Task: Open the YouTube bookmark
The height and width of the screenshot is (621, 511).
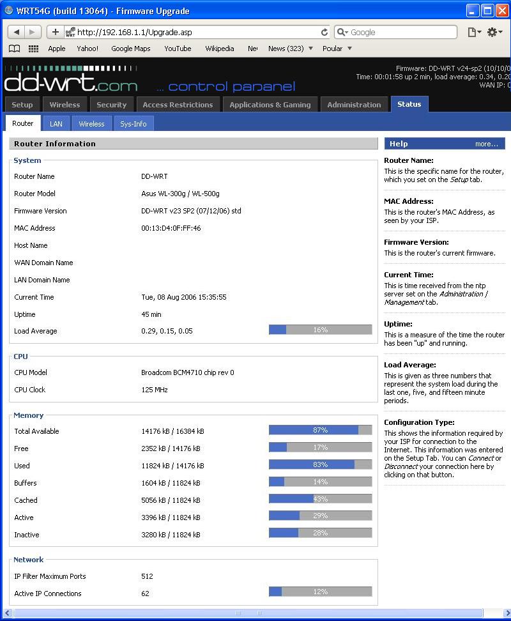Action: [178, 49]
